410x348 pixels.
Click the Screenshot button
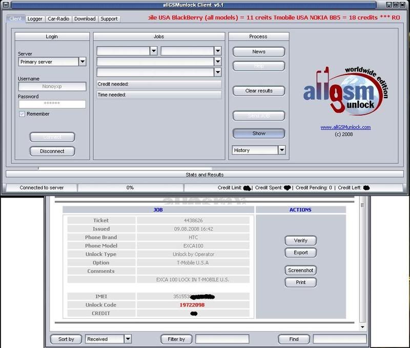[x=300, y=270]
